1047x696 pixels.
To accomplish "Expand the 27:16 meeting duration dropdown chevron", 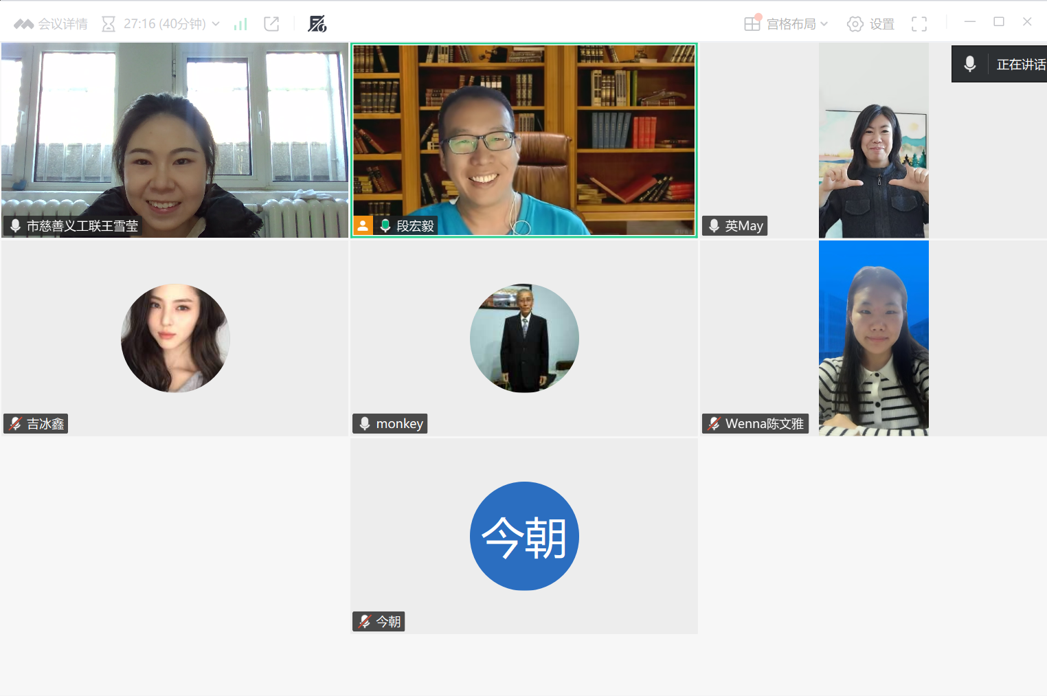I will pos(216,24).
